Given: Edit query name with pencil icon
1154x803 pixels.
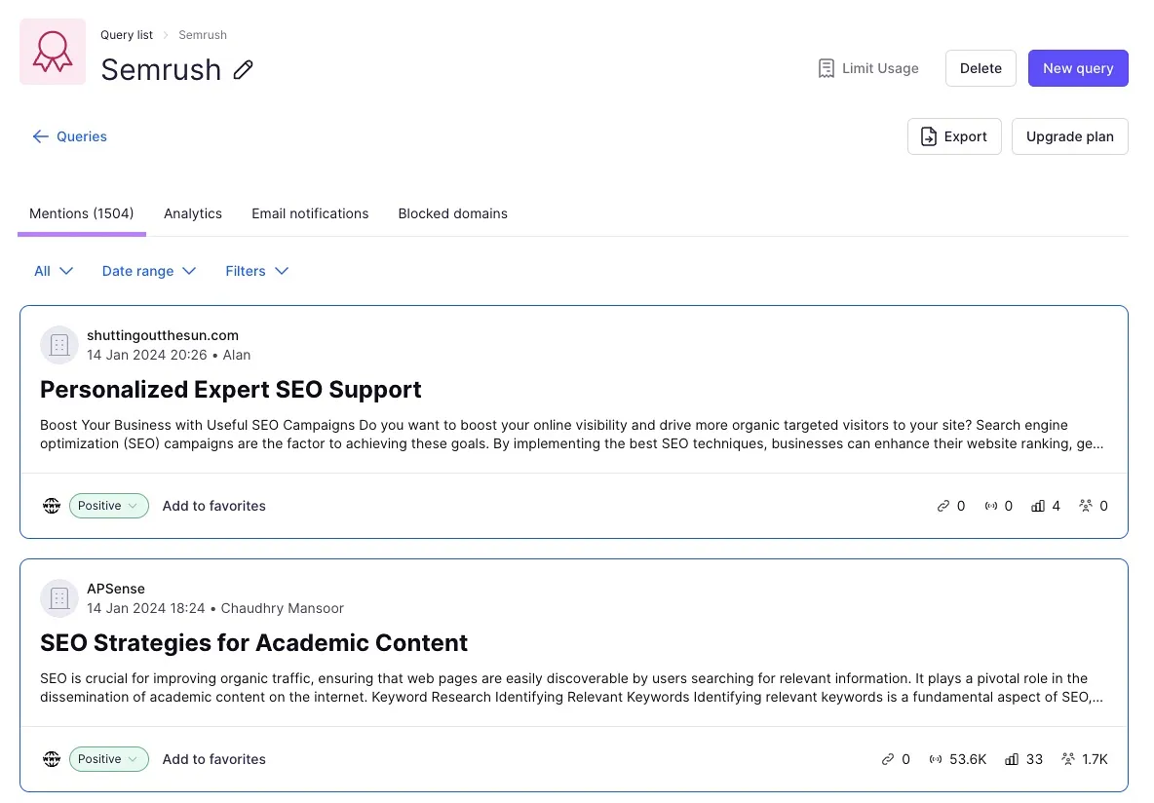Looking at the screenshot, I should (244, 70).
